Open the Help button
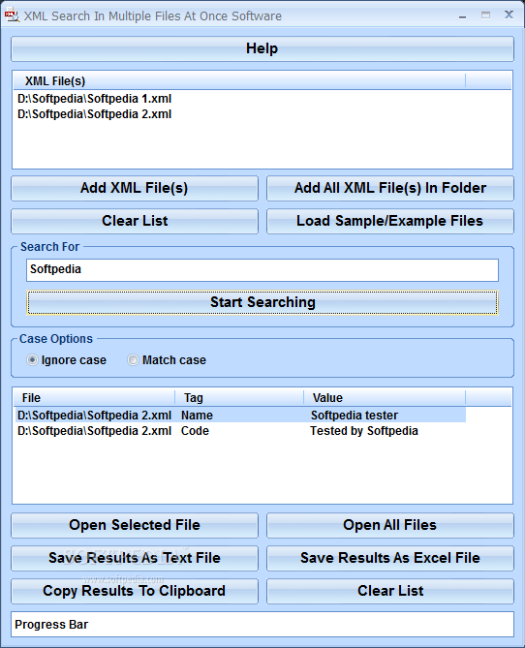 point(262,48)
